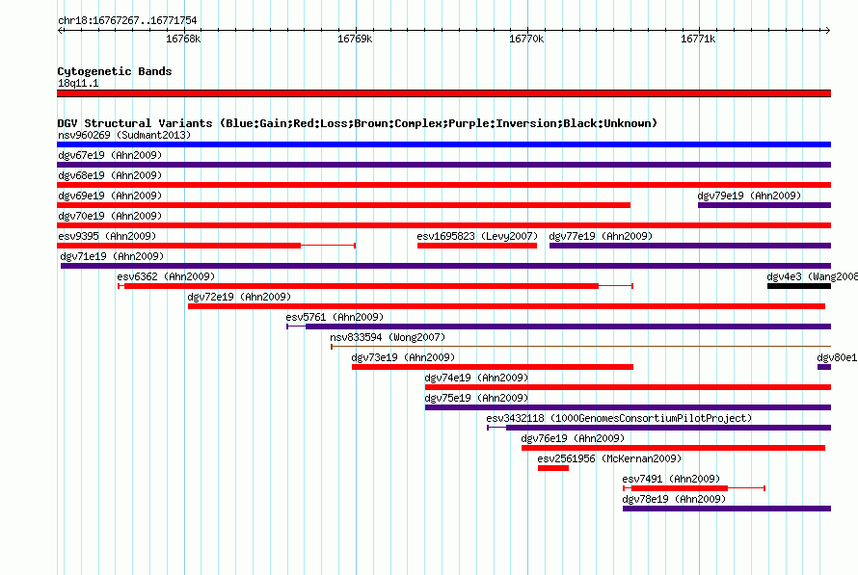This screenshot has width=858, height=575.
Task: Click the 16768k ruler position label
Action: coord(183,39)
